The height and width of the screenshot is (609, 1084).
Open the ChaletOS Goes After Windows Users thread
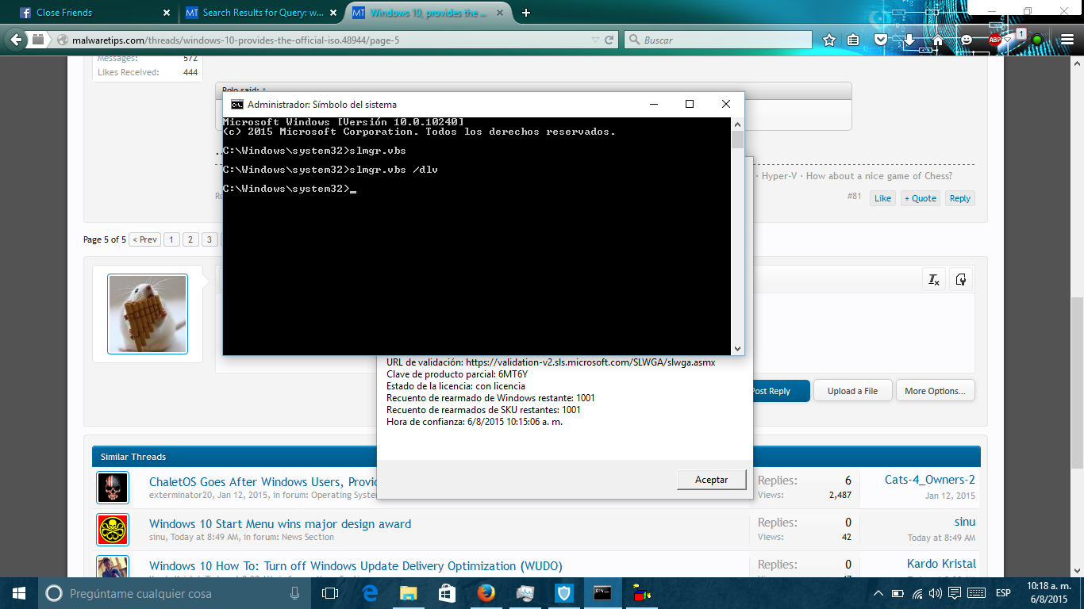(x=263, y=482)
